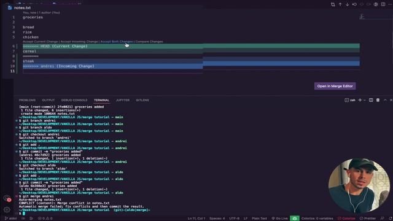Select the TERMINAL tab
The image size is (393, 221).
click(101, 100)
